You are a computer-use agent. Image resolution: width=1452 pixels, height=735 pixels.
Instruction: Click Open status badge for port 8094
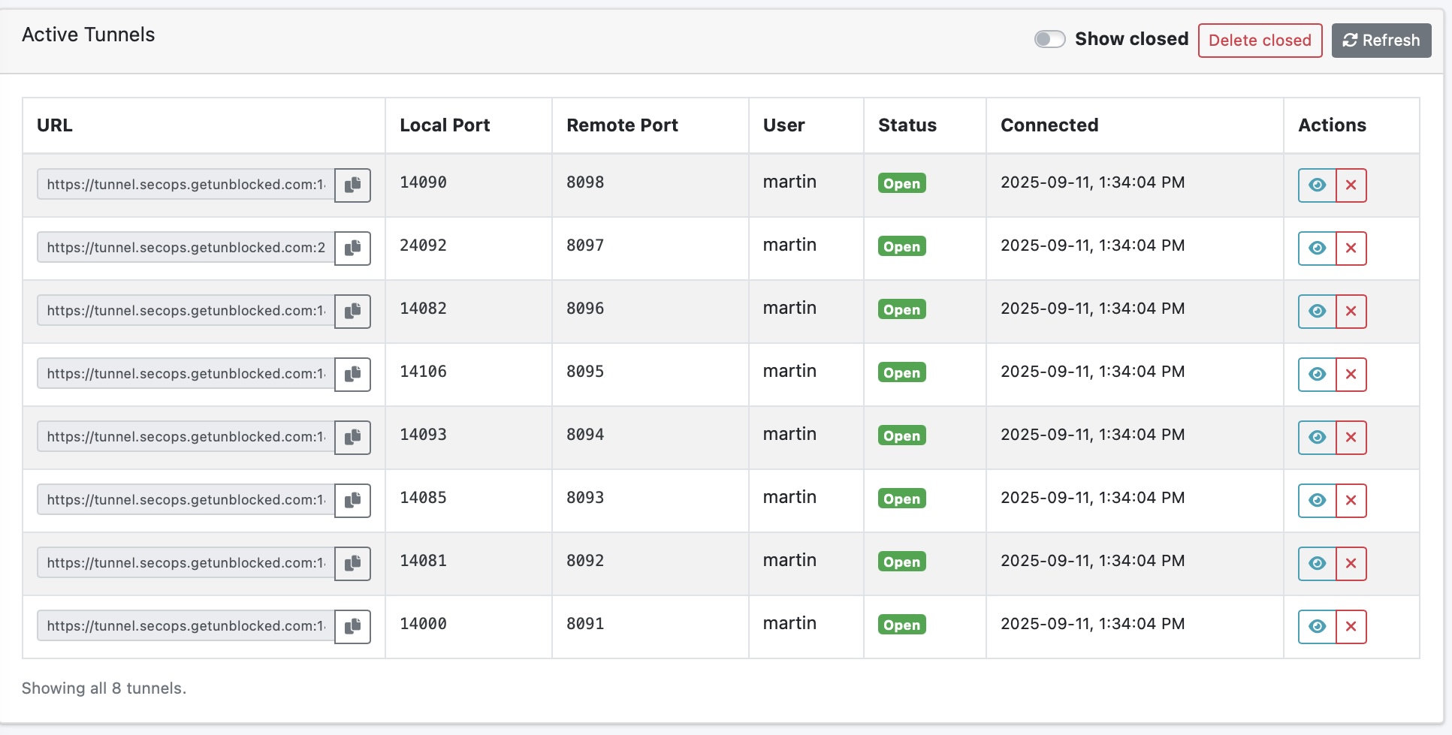tap(901, 436)
